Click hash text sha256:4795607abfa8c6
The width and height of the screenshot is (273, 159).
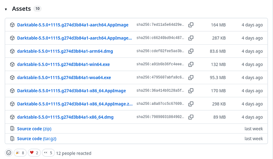pyautogui.click(x=160, y=77)
